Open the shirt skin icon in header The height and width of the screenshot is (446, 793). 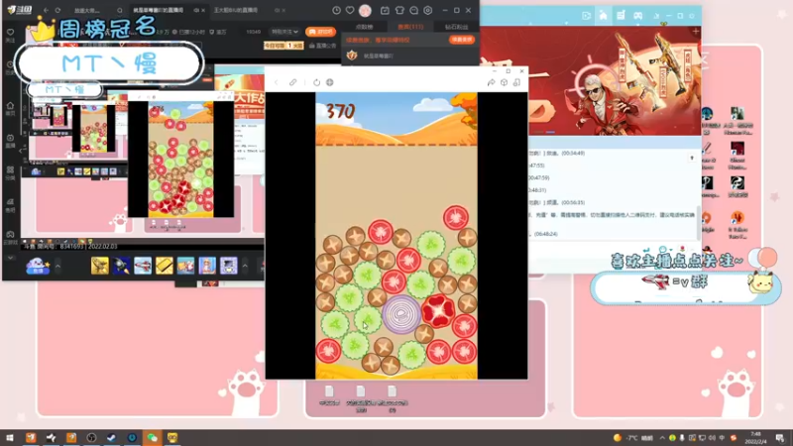[399, 10]
